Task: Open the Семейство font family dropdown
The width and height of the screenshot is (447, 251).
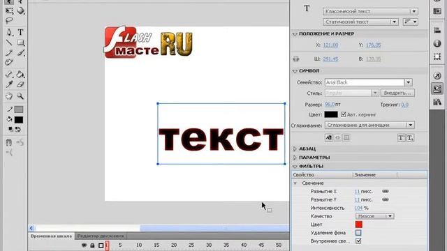Action: [x=369, y=82]
